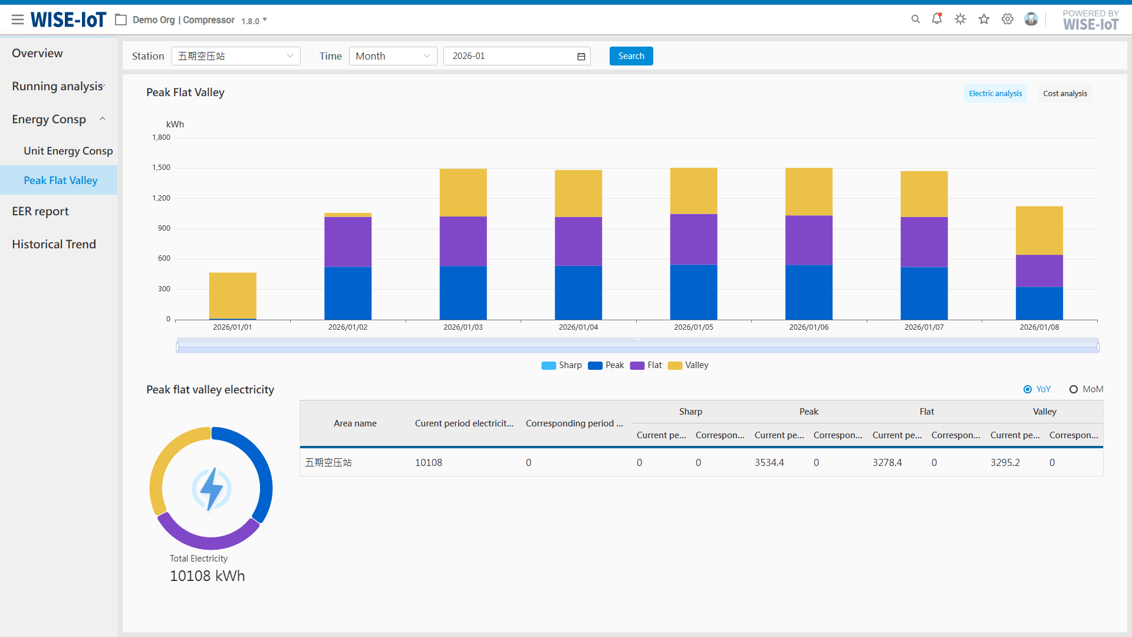Open Unit Energy Consp page
The image size is (1132, 637).
pos(68,151)
